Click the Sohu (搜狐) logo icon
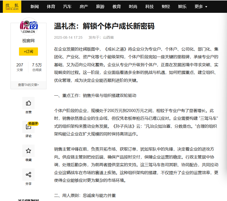 pos(12,7)
